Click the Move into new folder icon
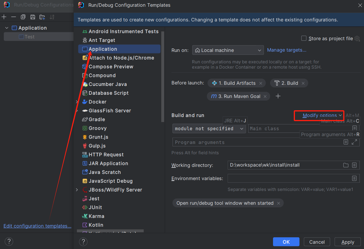The image size is (364, 249). (x=42, y=17)
